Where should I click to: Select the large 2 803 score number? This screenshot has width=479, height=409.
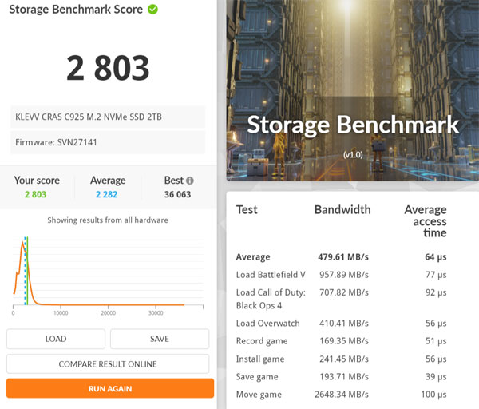click(108, 68)
